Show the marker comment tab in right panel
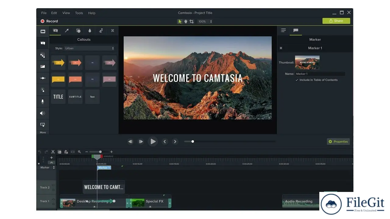 (x=296, y=30)
